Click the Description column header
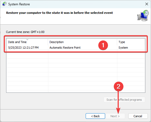Screen dimensions: 151x122 [82, 42]
